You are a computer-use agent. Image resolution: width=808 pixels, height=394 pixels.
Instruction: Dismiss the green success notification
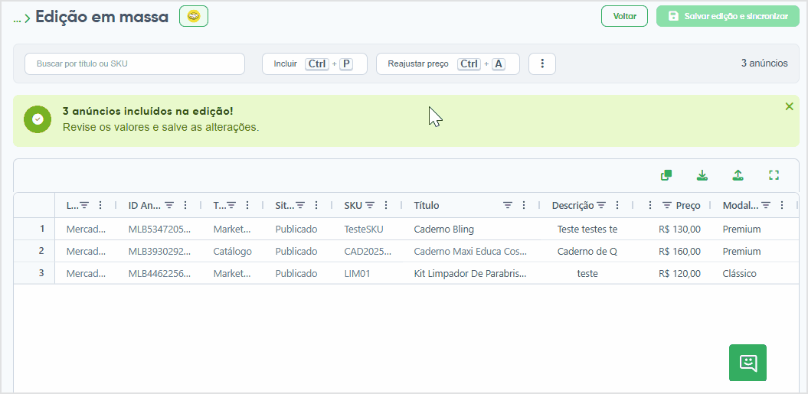[789, 106]
